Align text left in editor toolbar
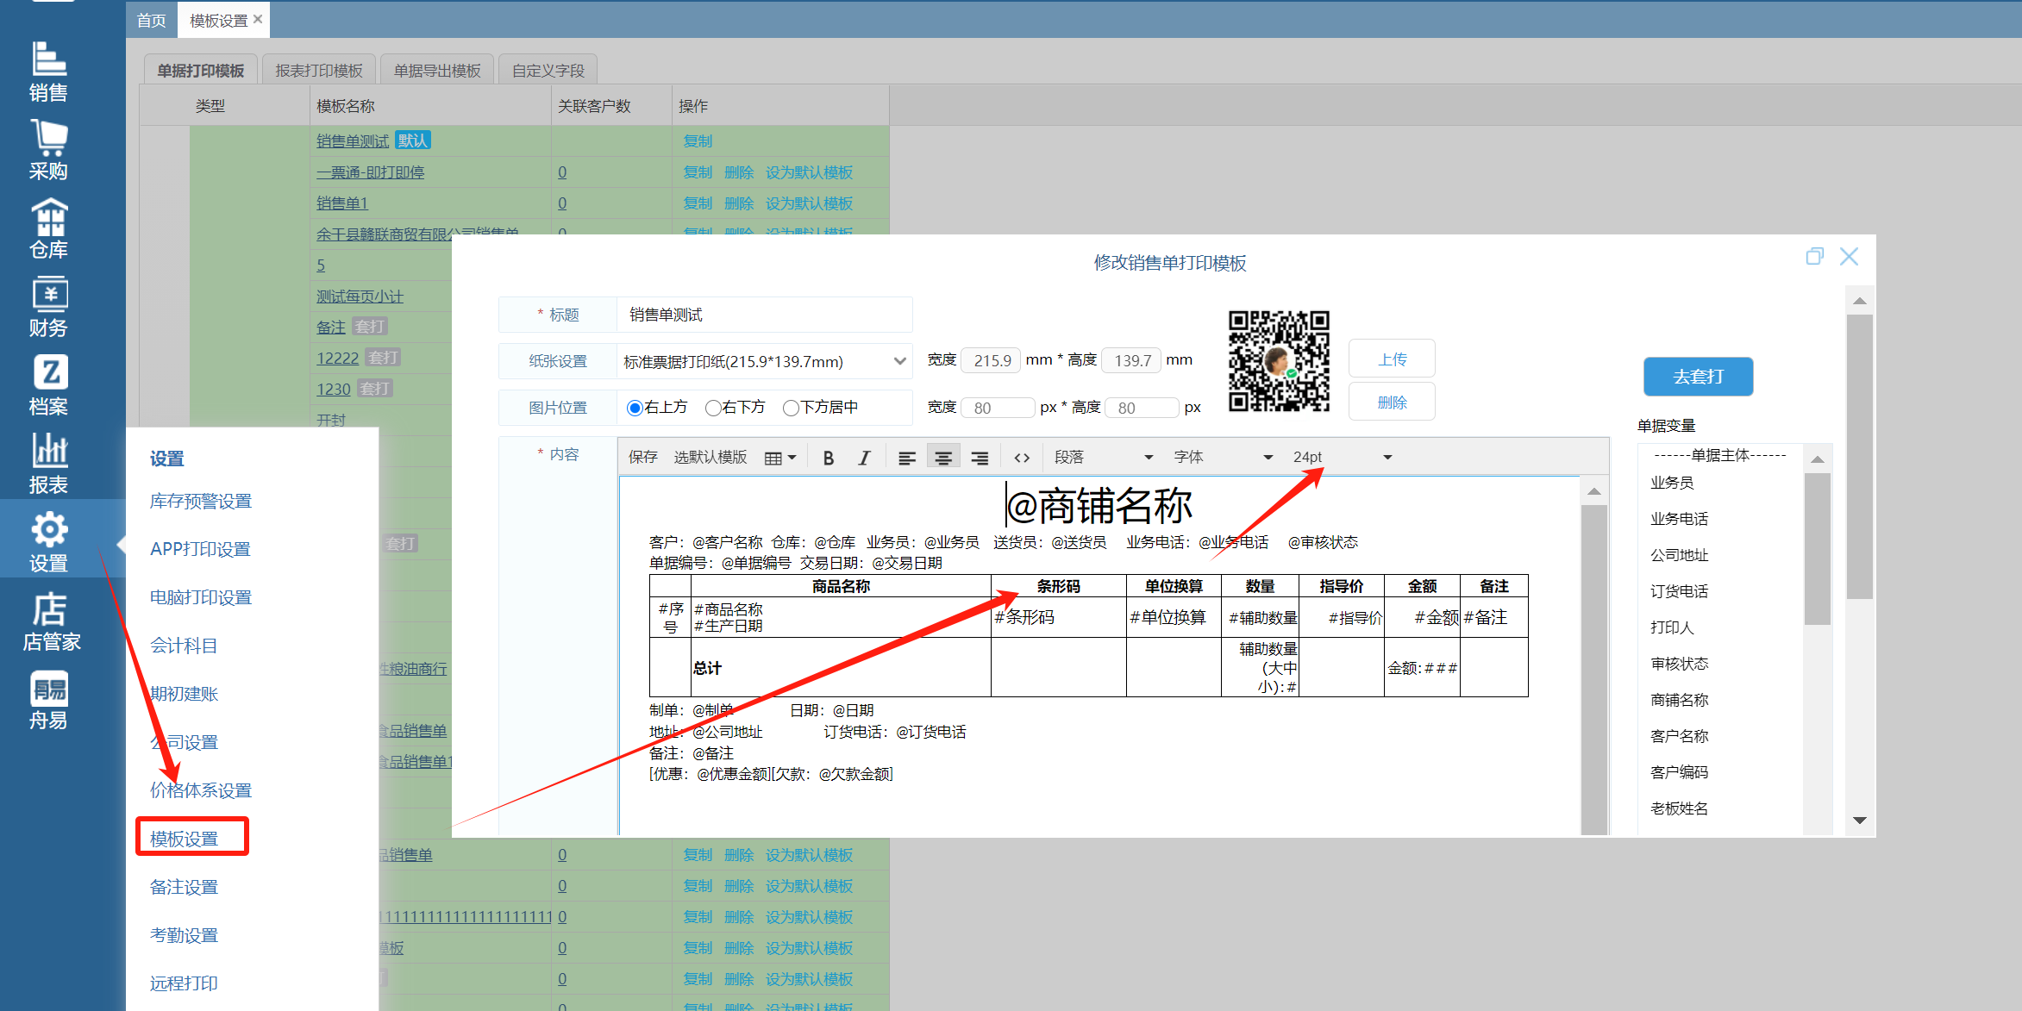This screenshot has width=2022, height=1011. pyautogui.click(x=906, y=458)
